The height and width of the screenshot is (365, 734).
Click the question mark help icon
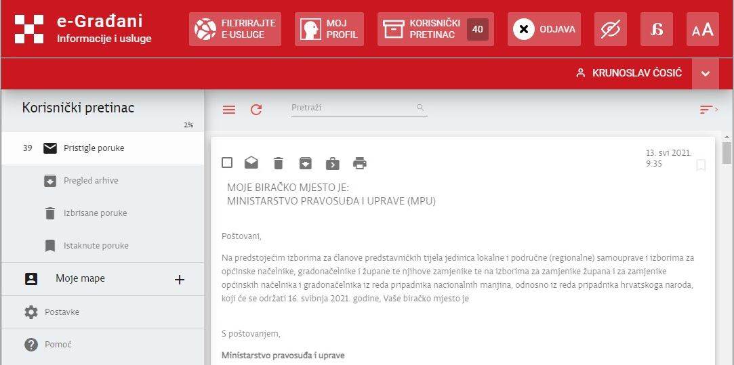(31, 345)
